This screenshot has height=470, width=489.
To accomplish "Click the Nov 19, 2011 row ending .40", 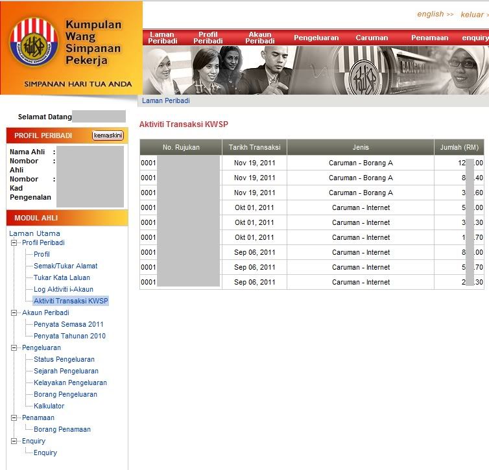I will point(312,178).
